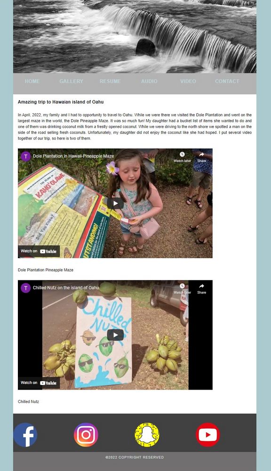
Task: Open GALLERY navigation item
Action: pos(71,81)
